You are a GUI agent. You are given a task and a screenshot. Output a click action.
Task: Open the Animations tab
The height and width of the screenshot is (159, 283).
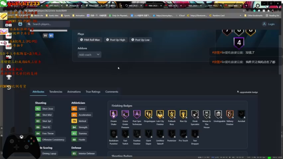pos(74,92)
